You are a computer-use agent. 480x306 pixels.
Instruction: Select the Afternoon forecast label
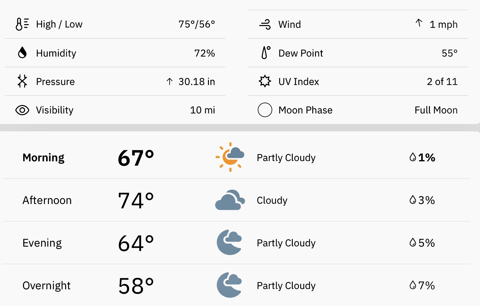(47, 200)
